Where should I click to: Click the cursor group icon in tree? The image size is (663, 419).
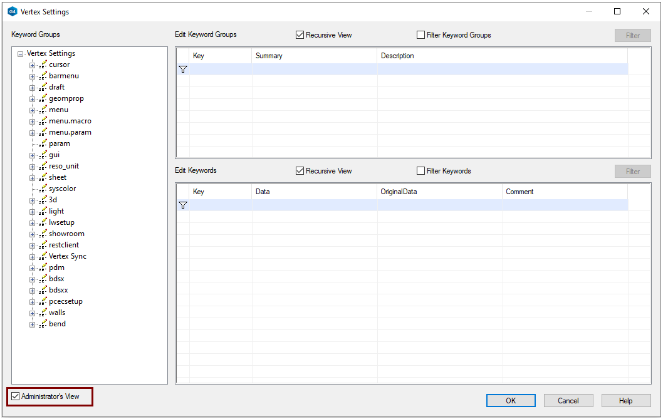[43, 65]
